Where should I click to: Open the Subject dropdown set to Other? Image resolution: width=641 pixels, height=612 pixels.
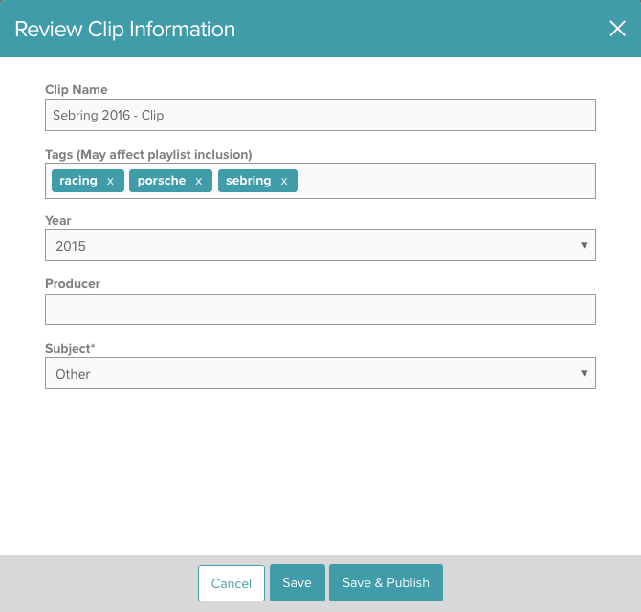[320, 374]
